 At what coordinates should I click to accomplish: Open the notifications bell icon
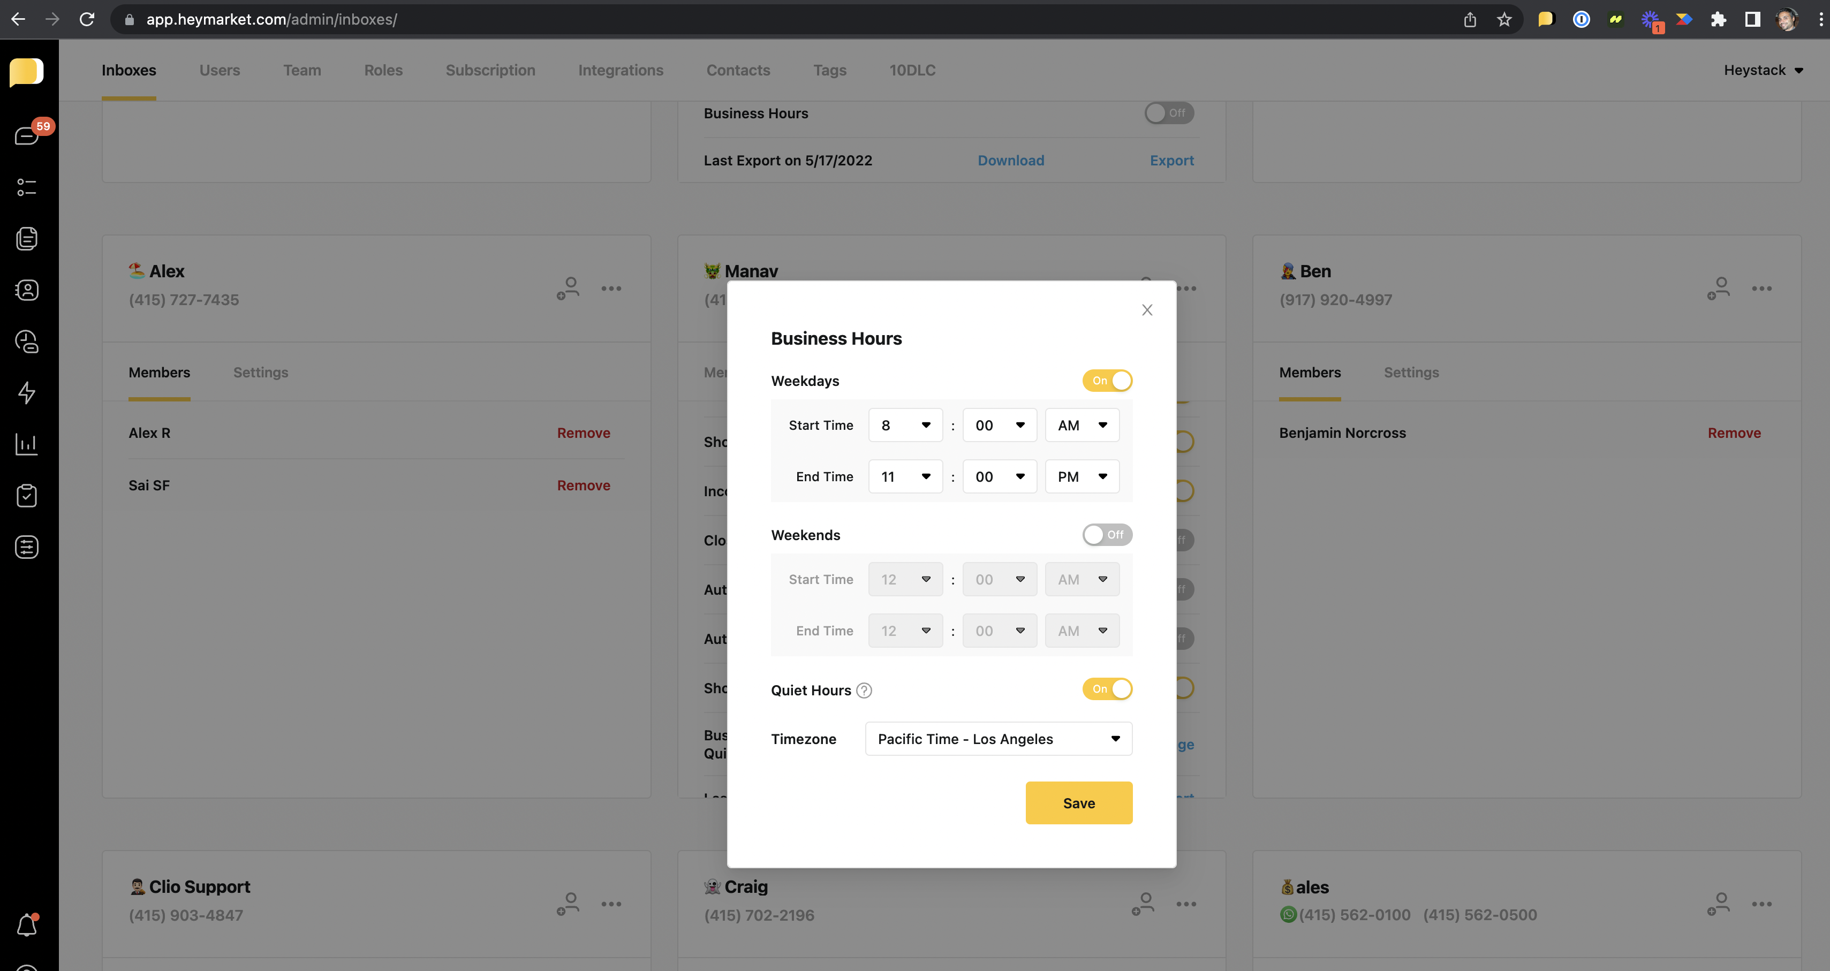27,925
